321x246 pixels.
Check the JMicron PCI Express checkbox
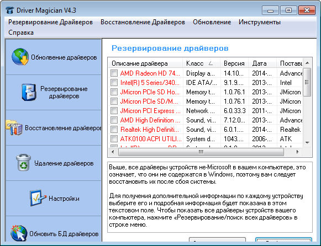[x=114, y=110]
